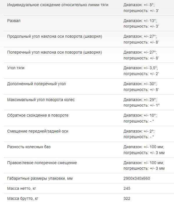Click the 'Масса брутто, кг' label
Image resolution: width=174 pixels, height=203 pixels.
tap(23, 198)
